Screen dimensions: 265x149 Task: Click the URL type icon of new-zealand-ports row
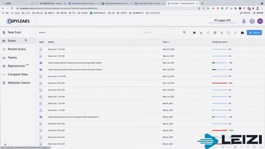coord(41,117)
